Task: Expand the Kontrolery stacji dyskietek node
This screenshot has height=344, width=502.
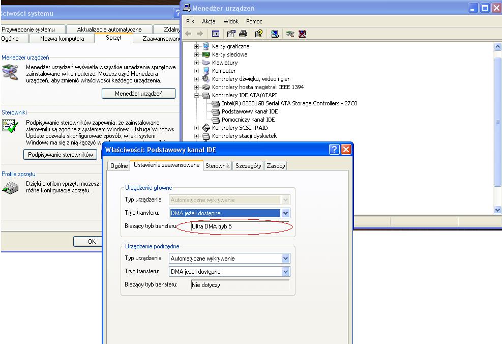Action: pyautogui.click(x=196, y=136)
